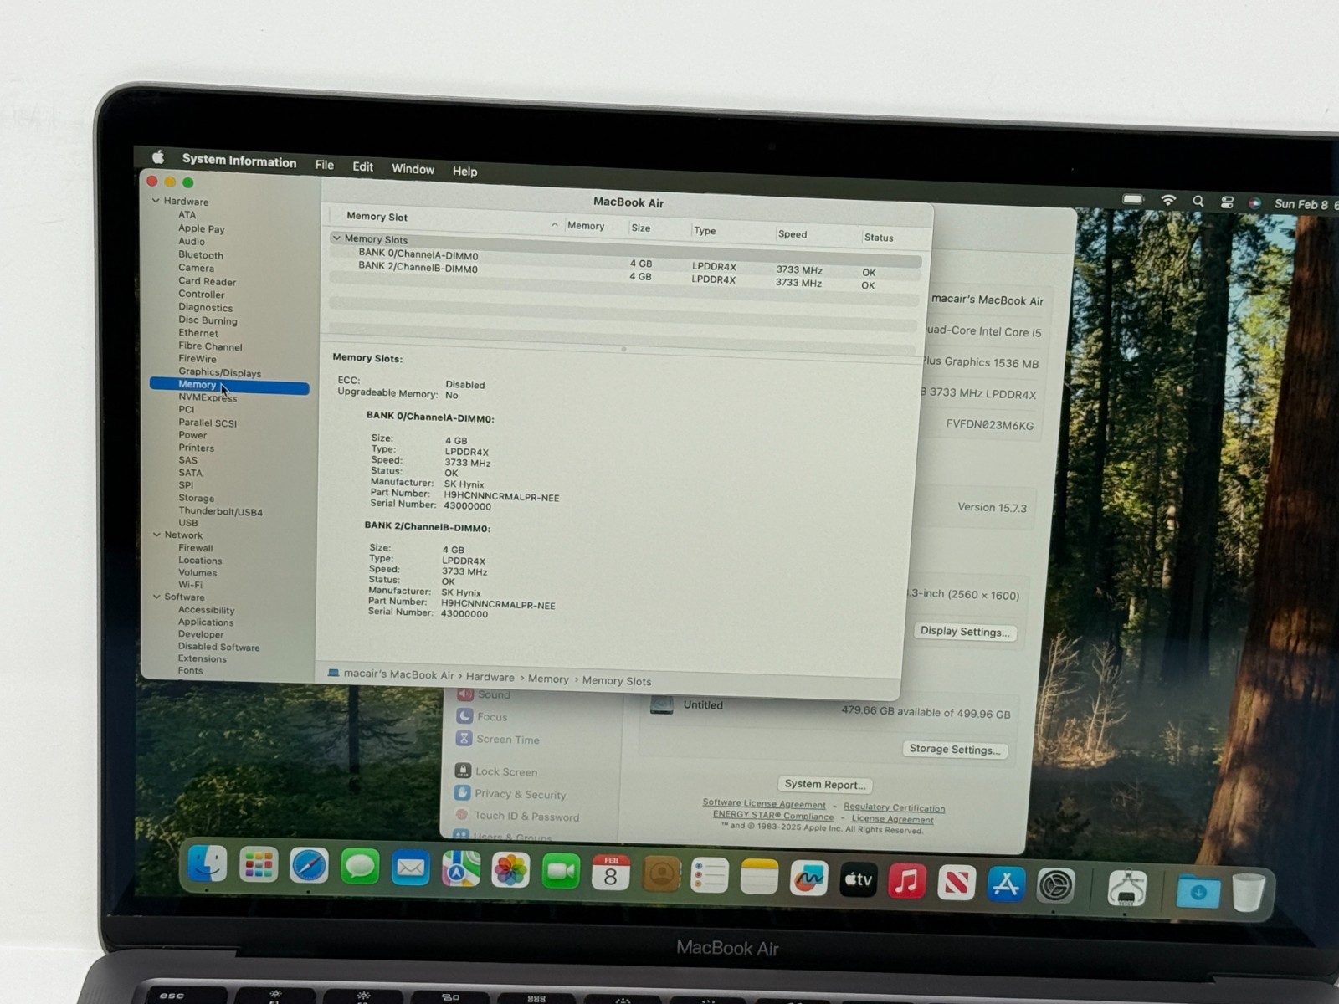
Task: Open the App Store in the Dock
Action: (1006, 884)
